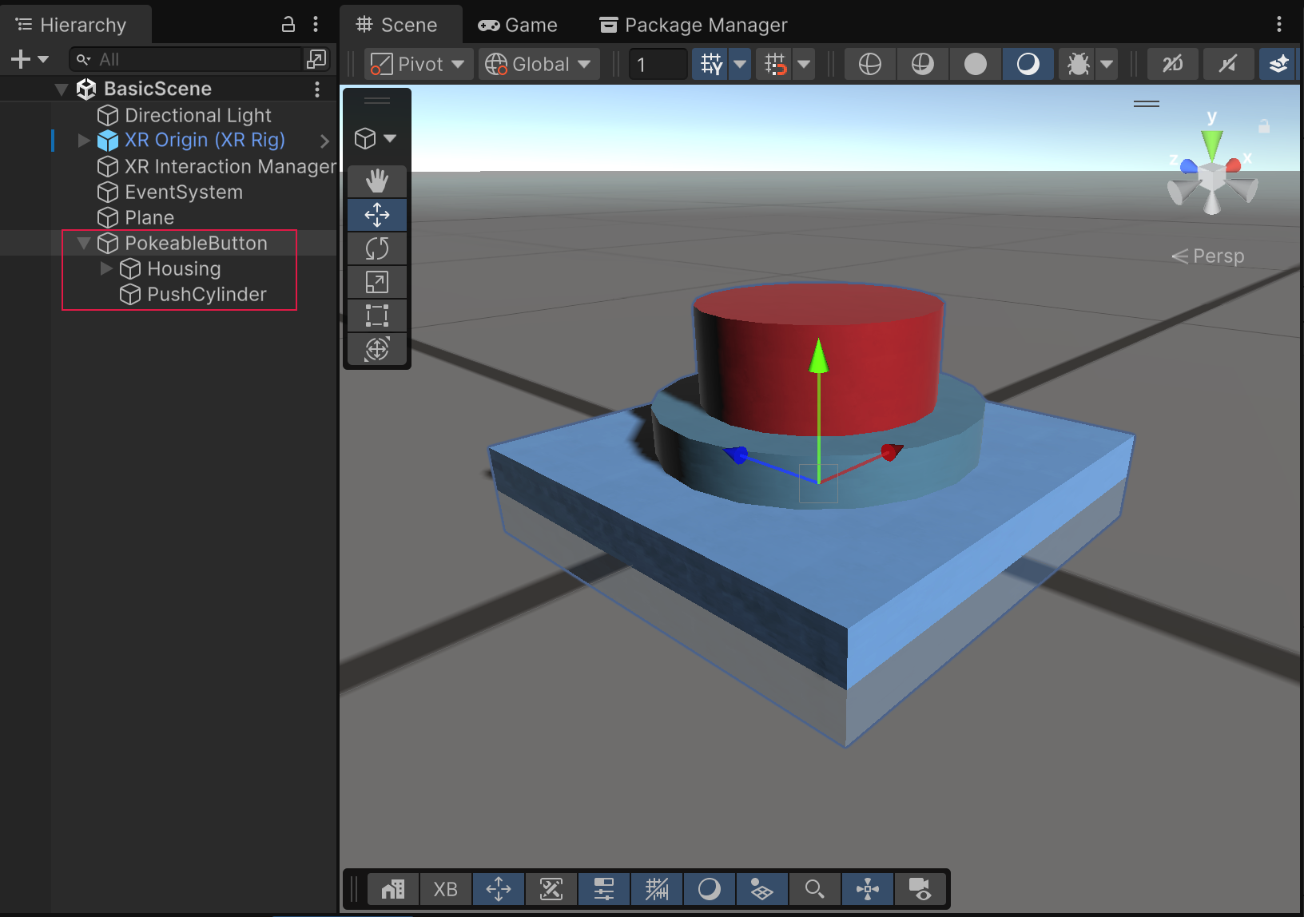Click the search-by-type icon in Hierarchy
The width and height of the screenshot is (1304, 917).
[316, 59]
